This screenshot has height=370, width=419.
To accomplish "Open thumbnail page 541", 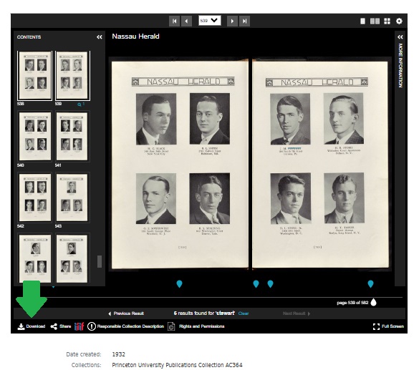I will point(72,136).
